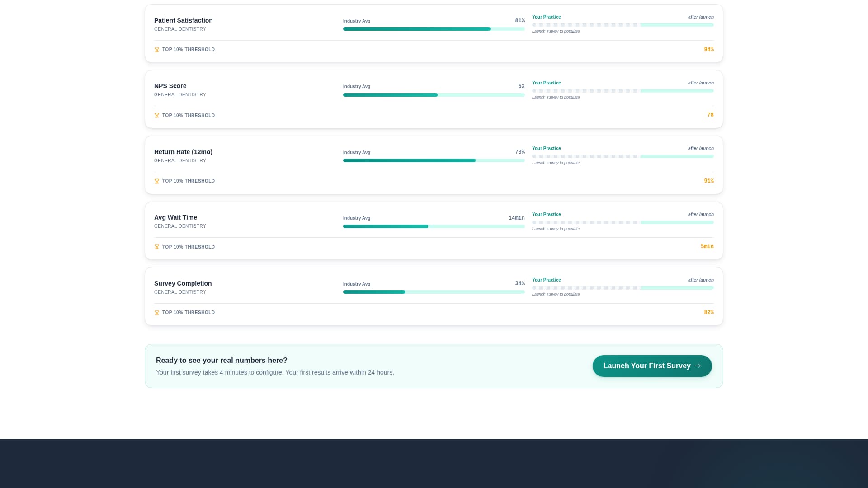This screenshot has width=868, height=488.
Task: Click trophy icon in Avg Wait Time card
Action: (x=157, y=247)
